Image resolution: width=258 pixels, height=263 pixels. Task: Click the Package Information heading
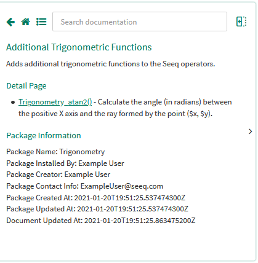pos(44,136)
